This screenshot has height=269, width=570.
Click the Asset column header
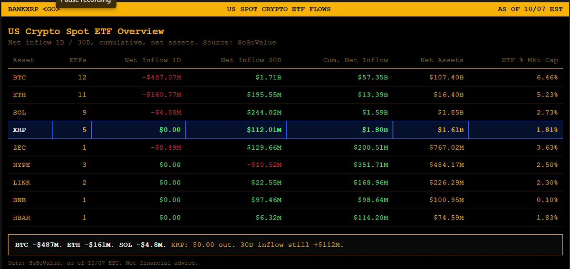click(x=24, y=60)
